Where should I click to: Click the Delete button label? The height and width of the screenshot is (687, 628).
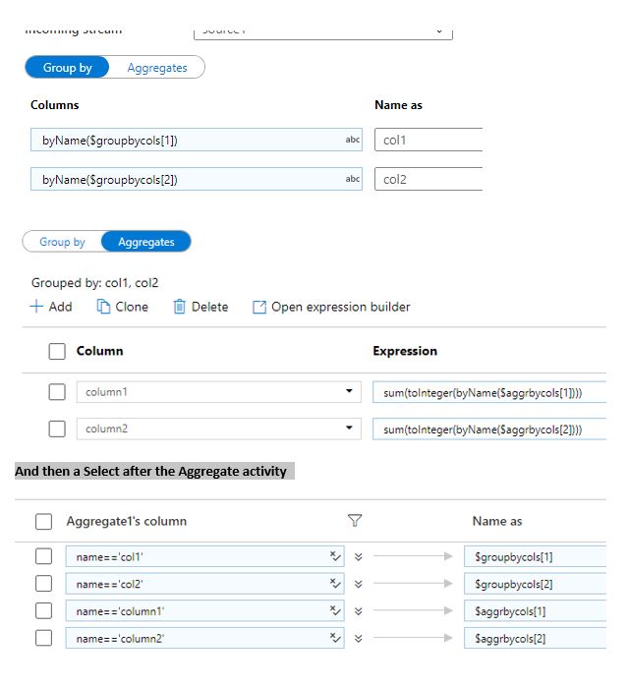[x=210, y=307]
